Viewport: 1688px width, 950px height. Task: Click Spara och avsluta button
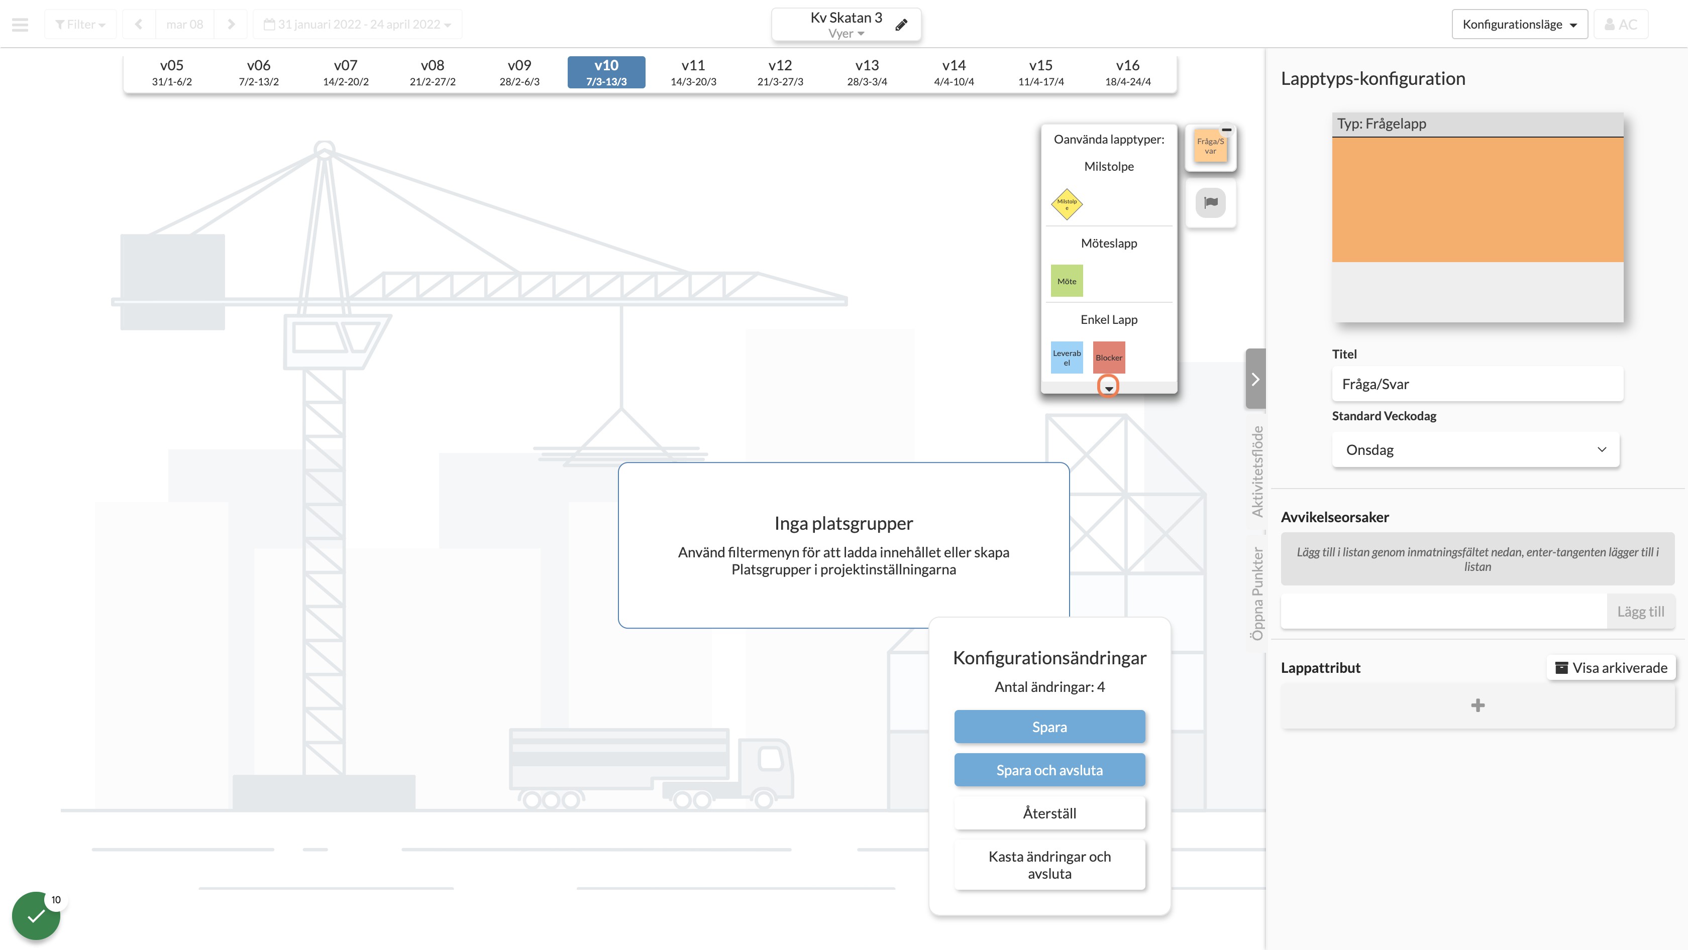pos(1049,770)
